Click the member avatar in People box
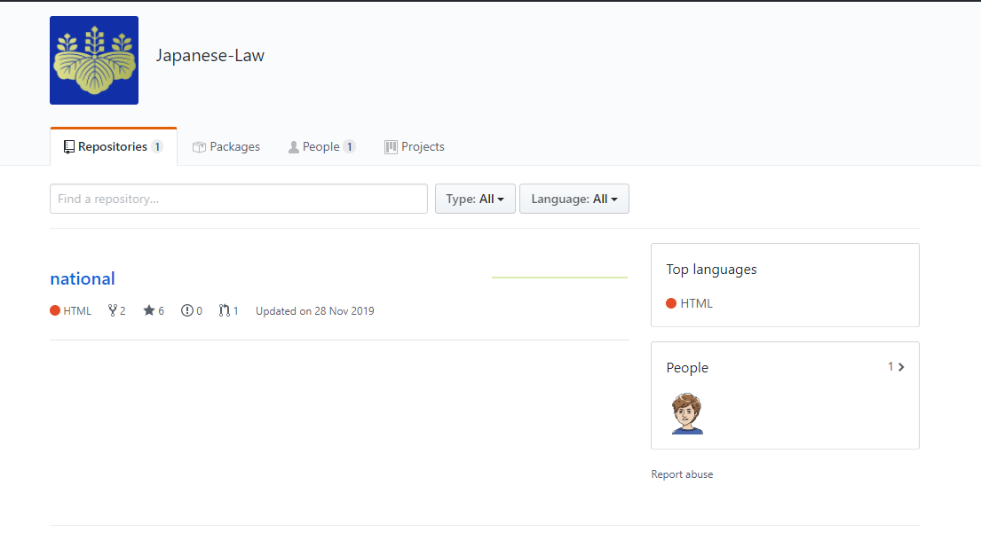This screenshot has height=540, width=981. coord(686,414)
